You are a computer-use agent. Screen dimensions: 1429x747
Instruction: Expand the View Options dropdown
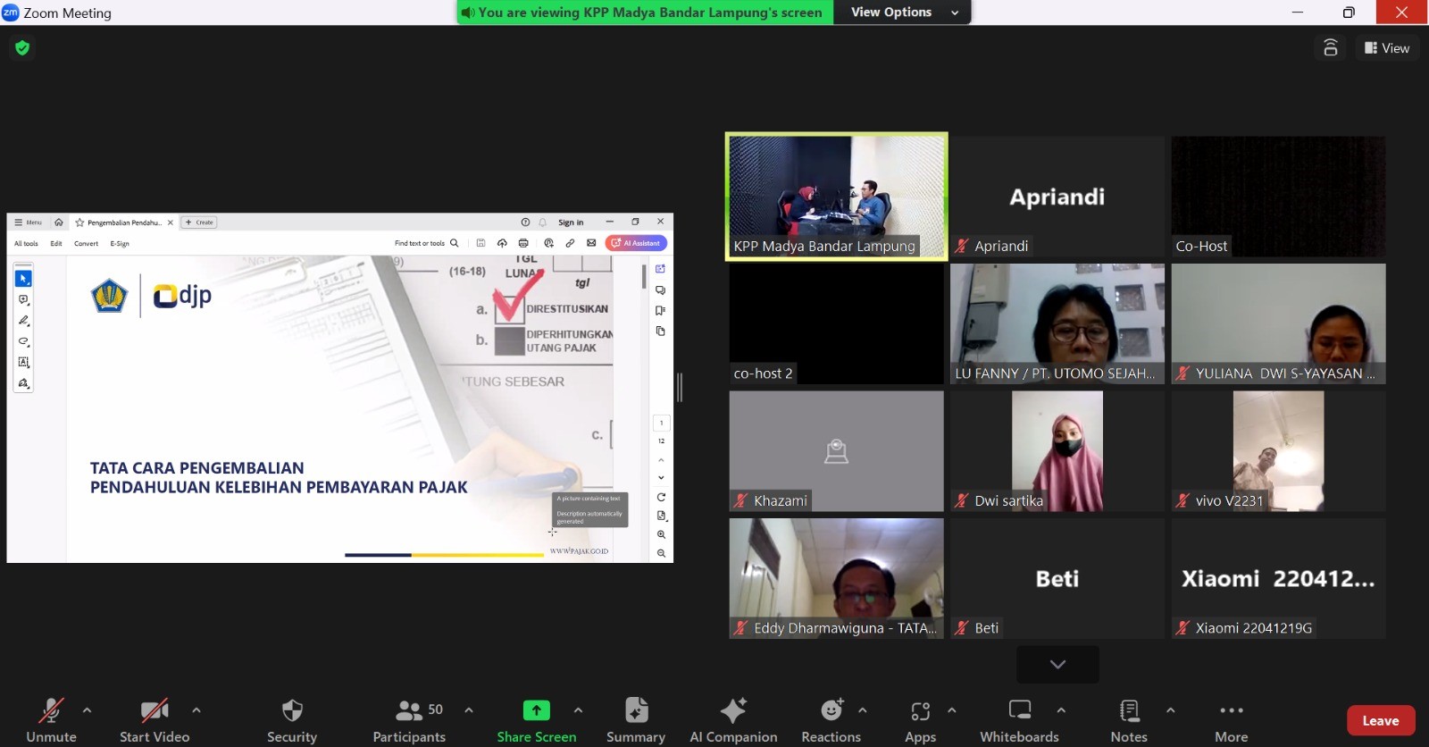pyautogui.click(x=902, y=13)
